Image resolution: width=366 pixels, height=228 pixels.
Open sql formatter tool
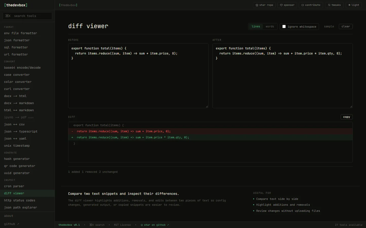click(x=27, y=47)
